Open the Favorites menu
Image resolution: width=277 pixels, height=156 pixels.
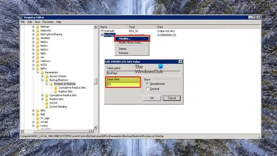click(48, 22)
